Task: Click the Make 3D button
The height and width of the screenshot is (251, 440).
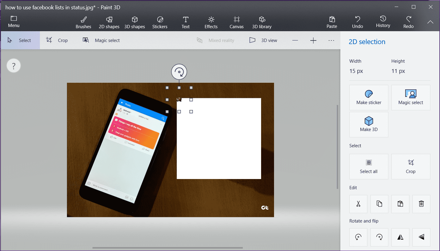Action: pos(369,124)
